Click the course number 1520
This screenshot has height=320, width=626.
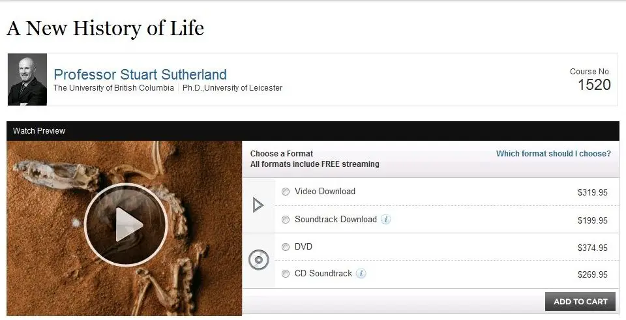coord(595,85)
